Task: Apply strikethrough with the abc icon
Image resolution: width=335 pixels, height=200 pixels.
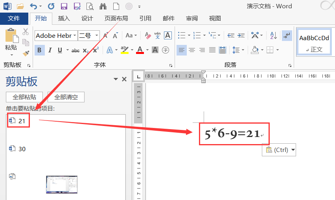Action: click(75, 50)
